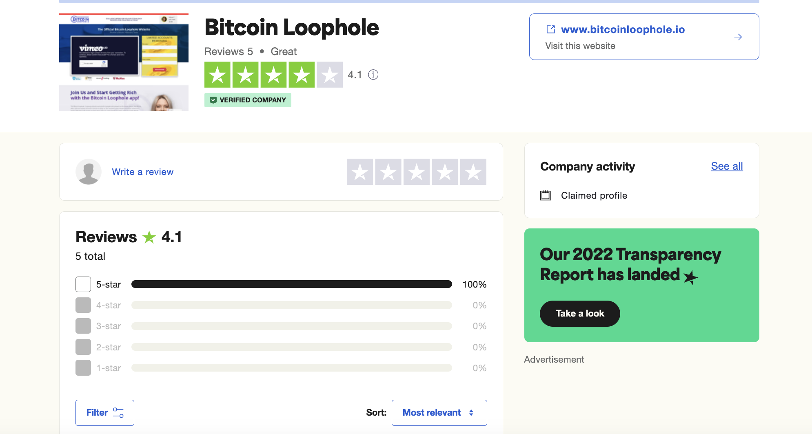Viewport: 812px width, 434px height.
Task: Enable the 5-star reviews filter checkbox
Action: [x=83, y=284]
